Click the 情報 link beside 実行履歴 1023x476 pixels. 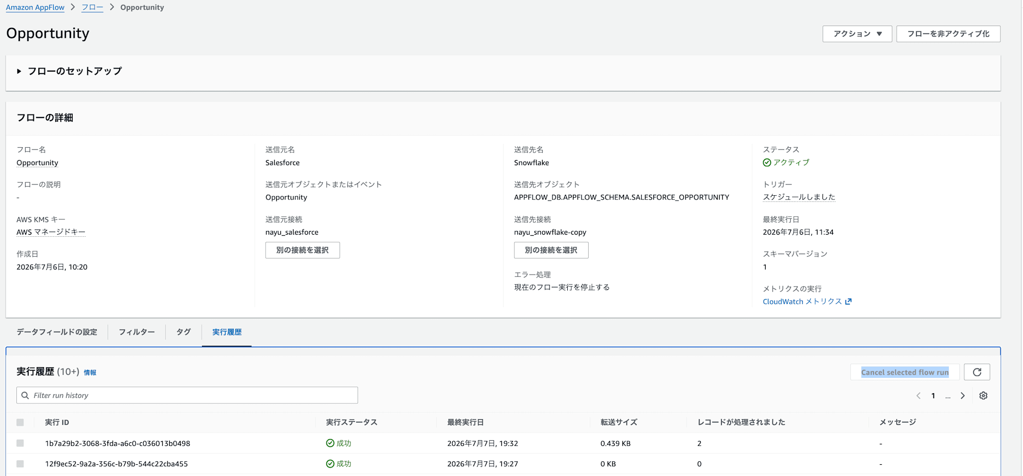click(90, 373)
